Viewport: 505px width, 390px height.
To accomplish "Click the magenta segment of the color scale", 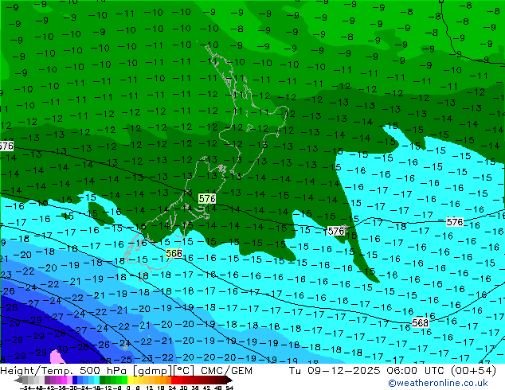I will 64,380.
